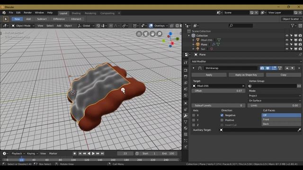
Task: Open the Object Data properties tab (triangle icon)
Action: click(x=186, y=122)
